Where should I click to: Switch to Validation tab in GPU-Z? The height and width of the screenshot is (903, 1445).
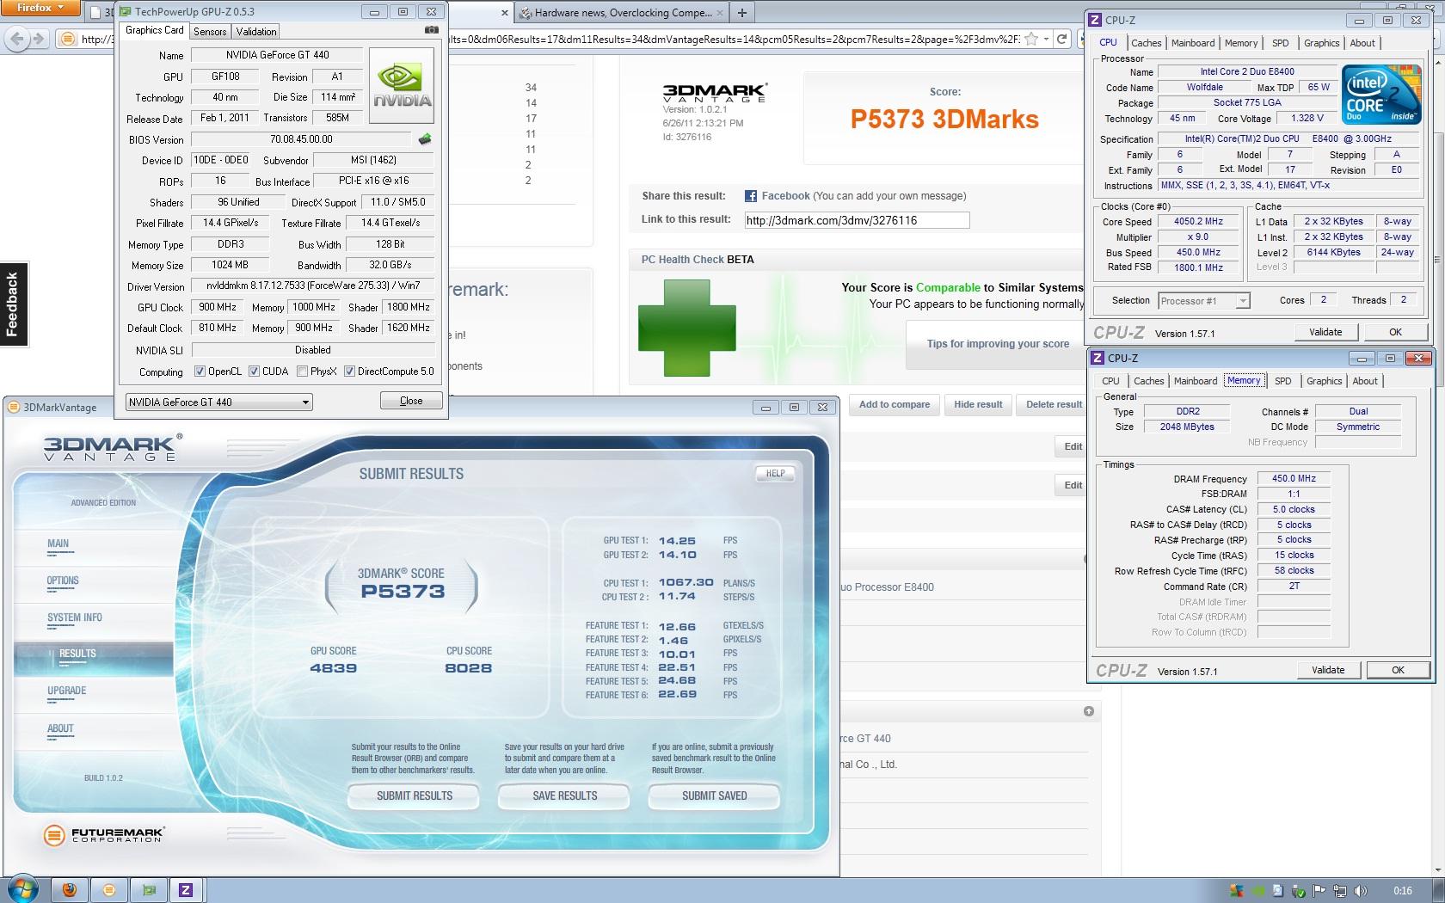click(x=256, y=31)
